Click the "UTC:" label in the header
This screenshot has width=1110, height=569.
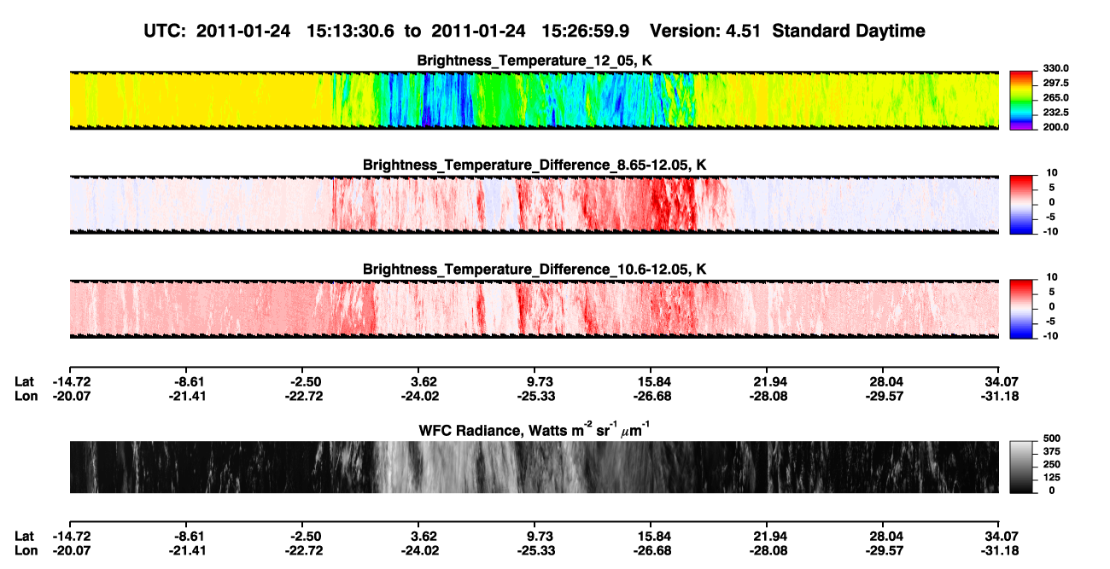(164, 32)
